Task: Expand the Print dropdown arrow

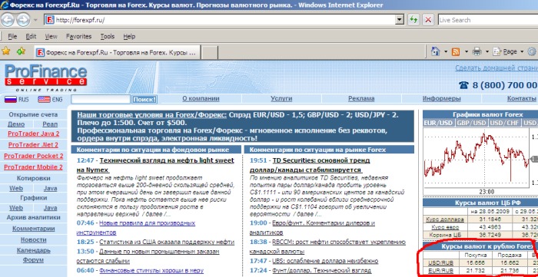Action: pyautogui.click(x=487, y=52)
